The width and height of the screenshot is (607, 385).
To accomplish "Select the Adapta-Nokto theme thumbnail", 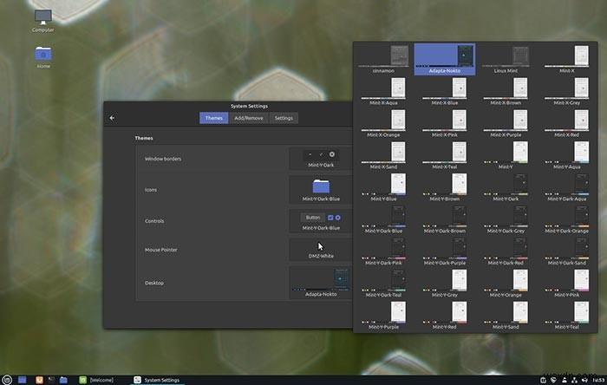I will (x=444, y=59).
